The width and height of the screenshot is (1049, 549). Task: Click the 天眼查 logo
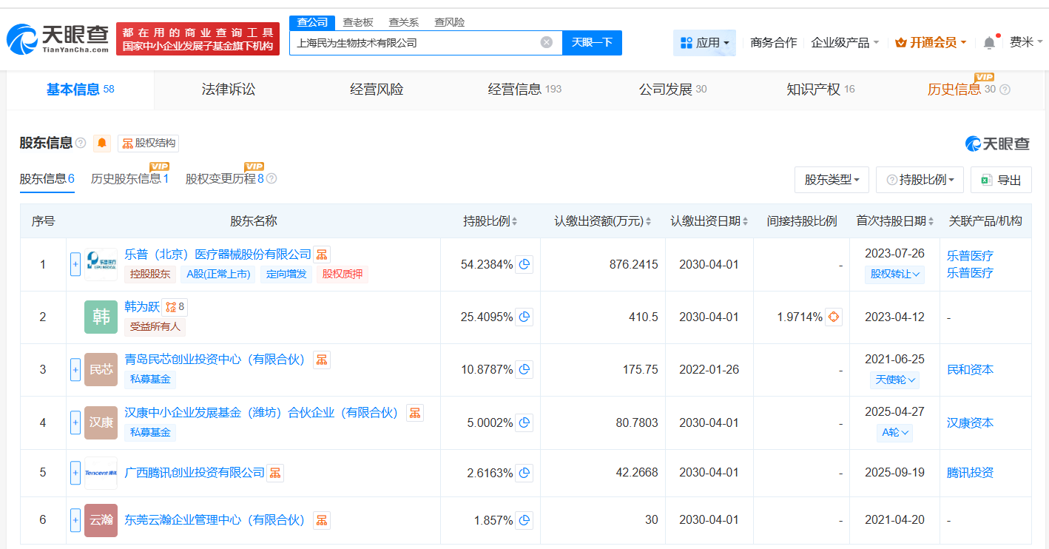55,36
